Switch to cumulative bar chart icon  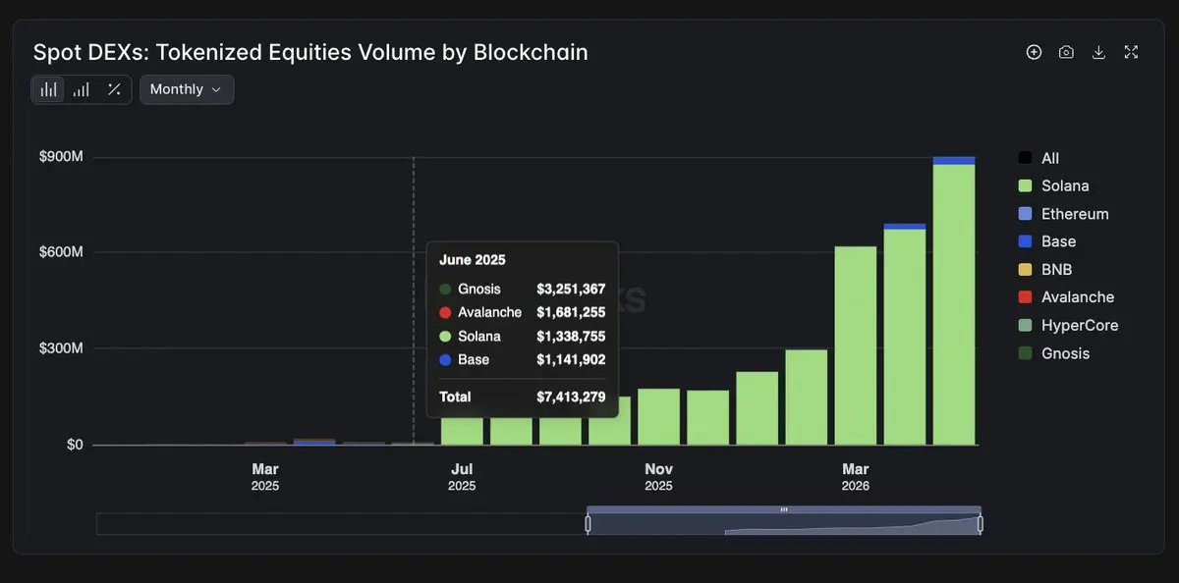pyautogui.click(x=82, y=89)
